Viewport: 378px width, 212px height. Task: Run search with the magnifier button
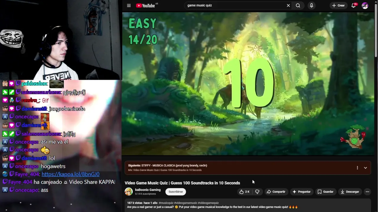(x=298, y=5)
